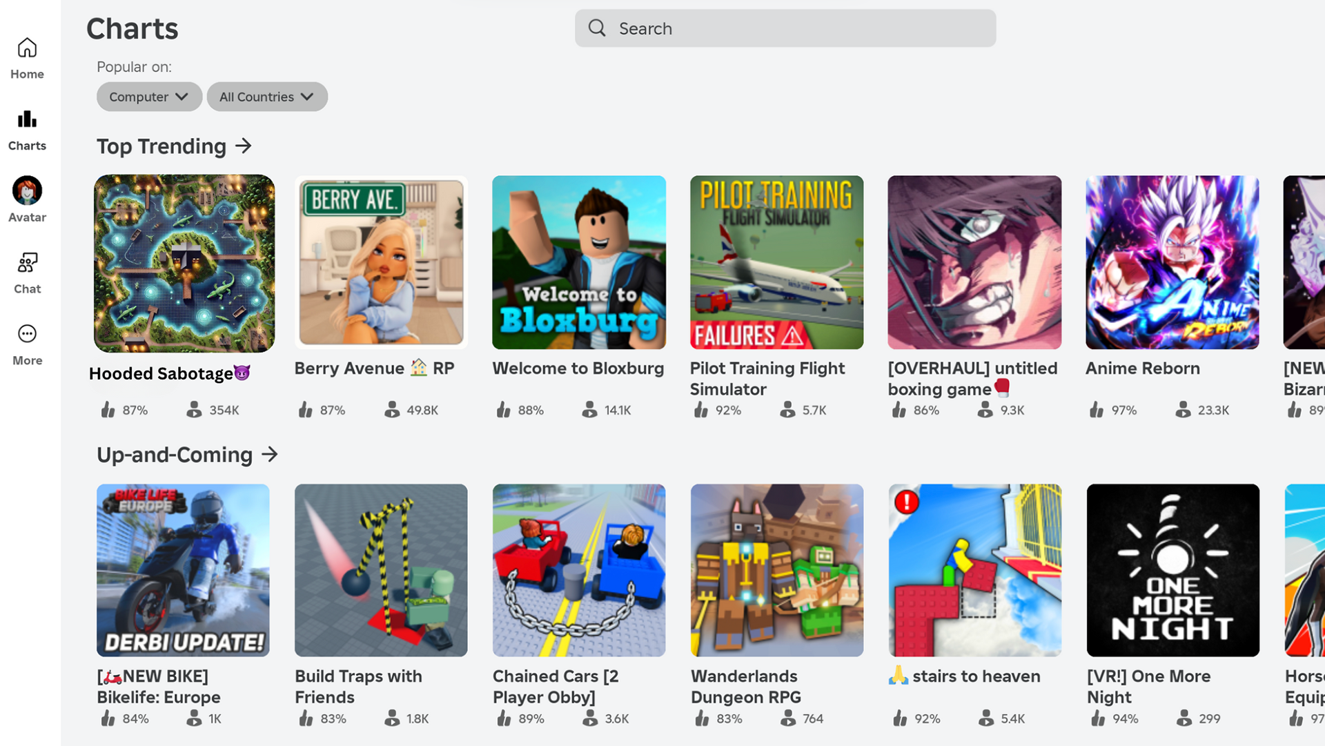The height and width of the screenshot is (746, 1325).
Task: Click the Up-and-Coming arrow icon
Action: [270, 455]
